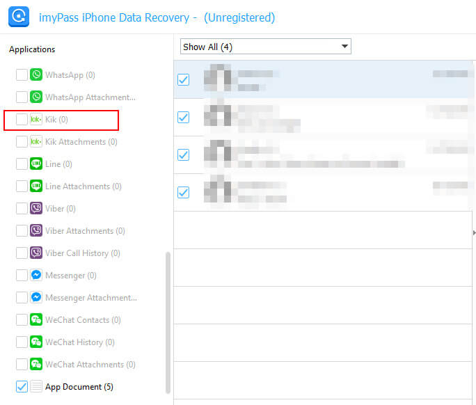Viewport: 476px width, 405px height.
Task: Click the Kik (0) icon
Action: point(36,119)
